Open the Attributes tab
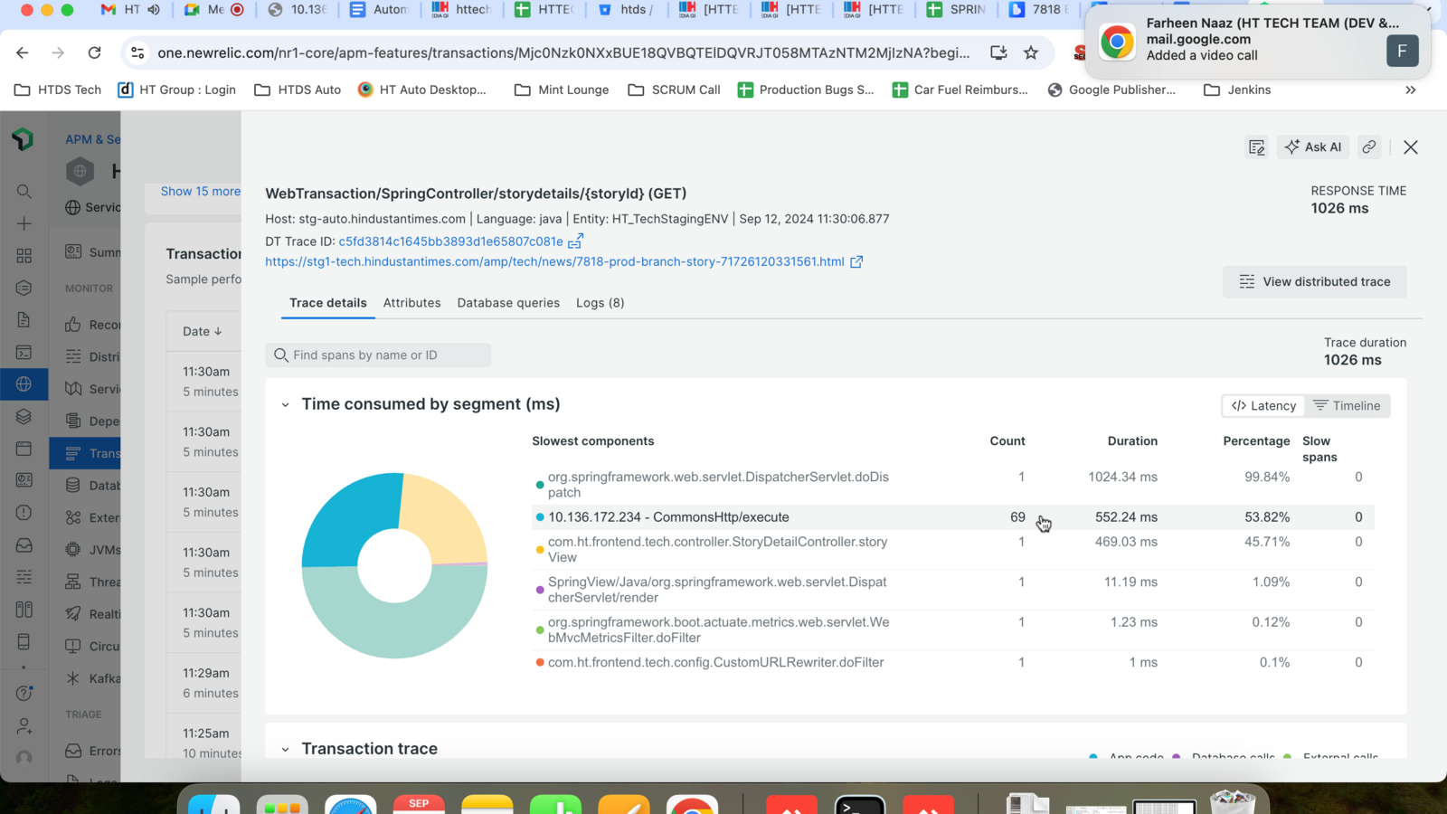The image size is (1447, 814). pos(411,303)
